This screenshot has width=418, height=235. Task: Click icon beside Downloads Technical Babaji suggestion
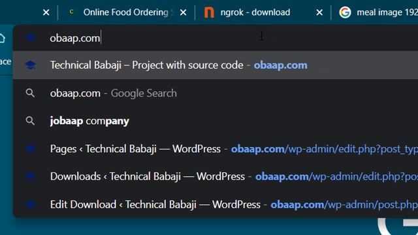tap(31, 176)
